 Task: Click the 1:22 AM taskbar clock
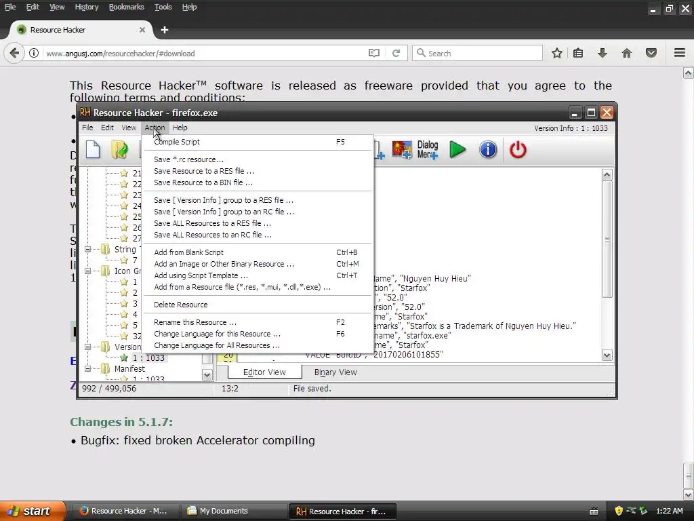pos(669,511)
